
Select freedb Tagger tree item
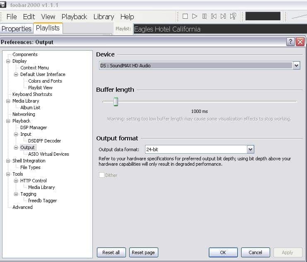click(x=42, y=201)
